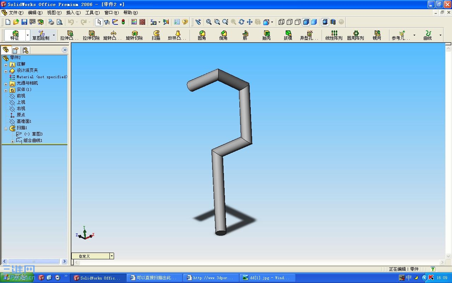Click the Extruded Cut (拉伸切除) tool
The height and width of the screenshot is (283, 452).
point(91,35)
